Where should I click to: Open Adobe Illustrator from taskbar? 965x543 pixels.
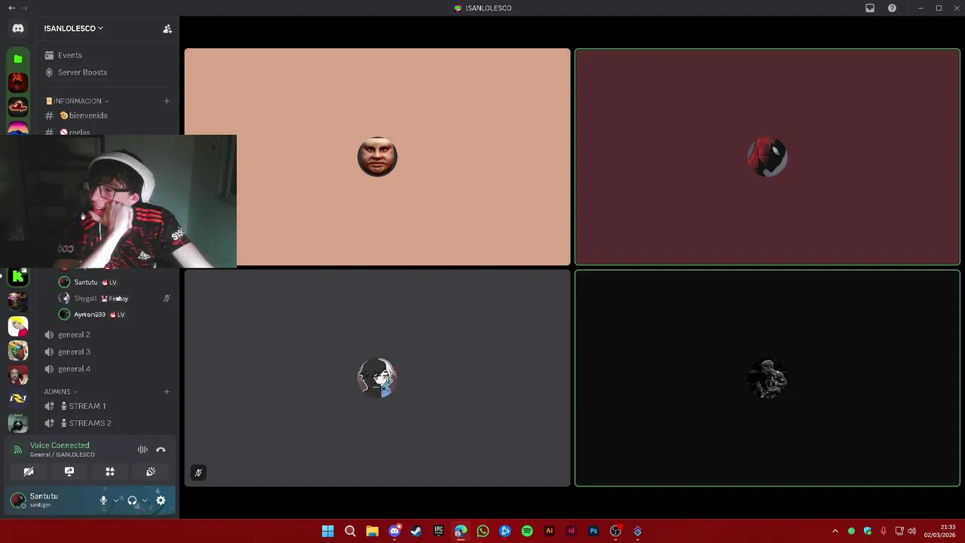coord(549,531)
